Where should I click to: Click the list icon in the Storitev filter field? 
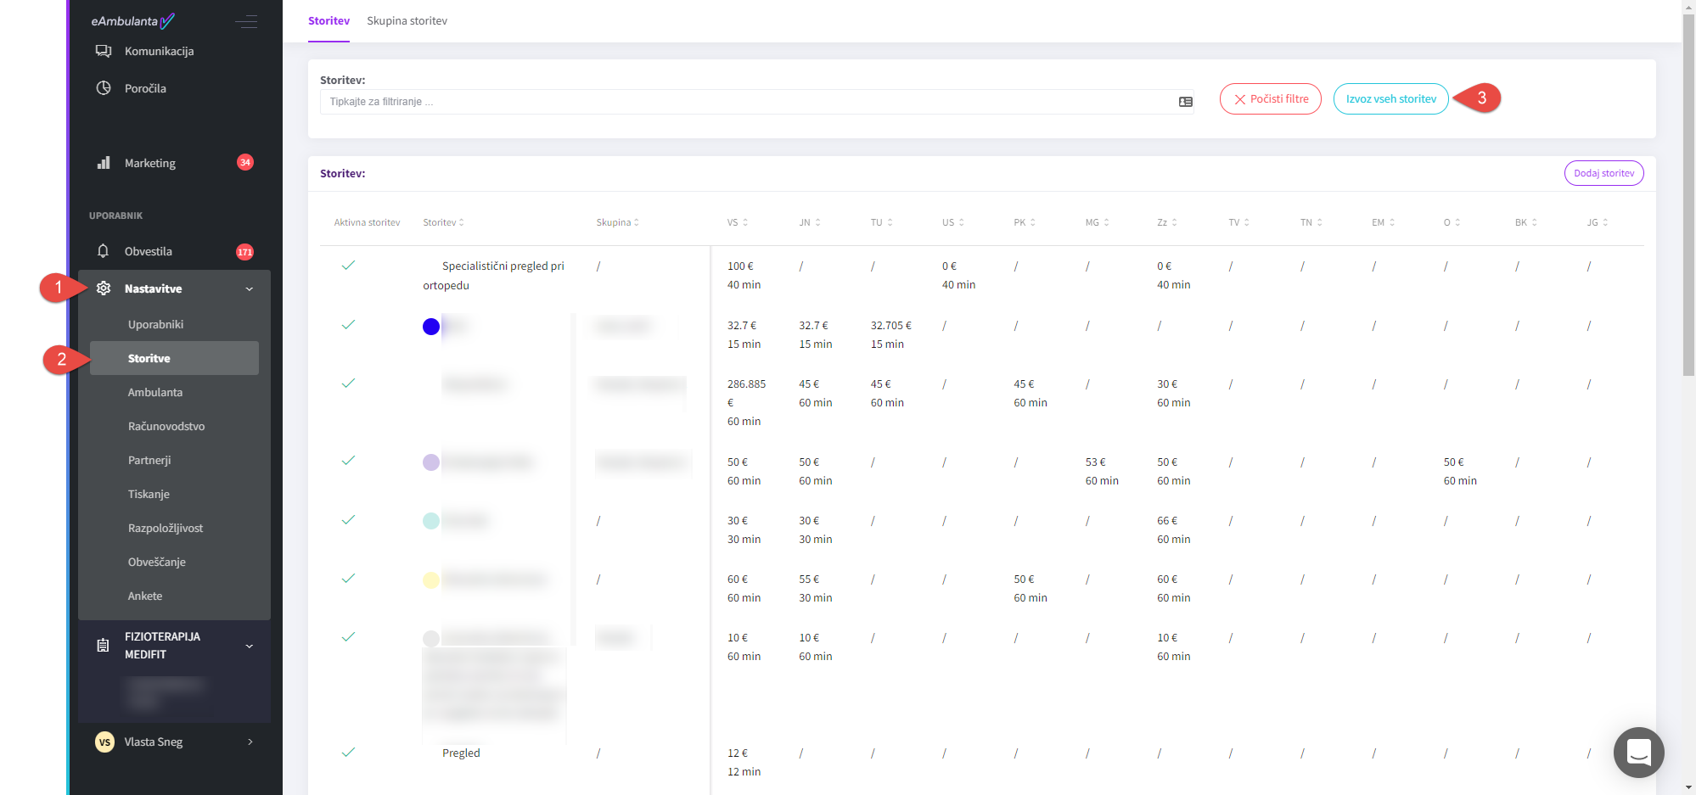1185,102
